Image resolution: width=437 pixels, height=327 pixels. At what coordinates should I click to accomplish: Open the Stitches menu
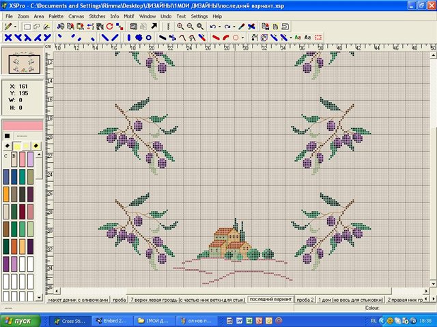click(x=97, y=15)
